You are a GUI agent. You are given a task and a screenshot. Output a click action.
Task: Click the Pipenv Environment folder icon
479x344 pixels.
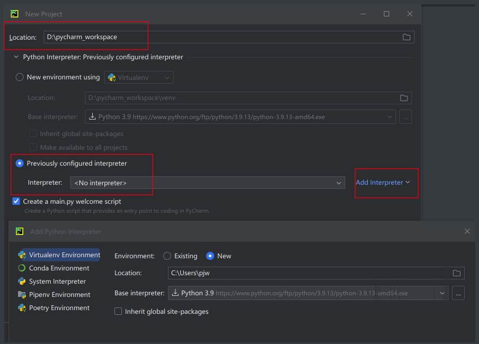pyautogui.click(x=22, y=295)
